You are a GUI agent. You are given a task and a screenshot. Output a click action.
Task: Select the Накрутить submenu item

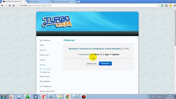[x=46, y=72]
